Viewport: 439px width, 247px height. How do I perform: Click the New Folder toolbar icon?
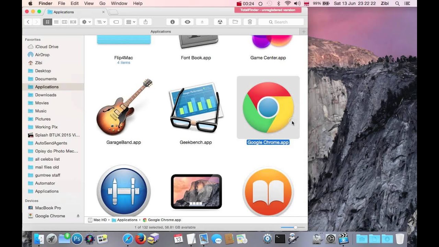click(235, 22)
